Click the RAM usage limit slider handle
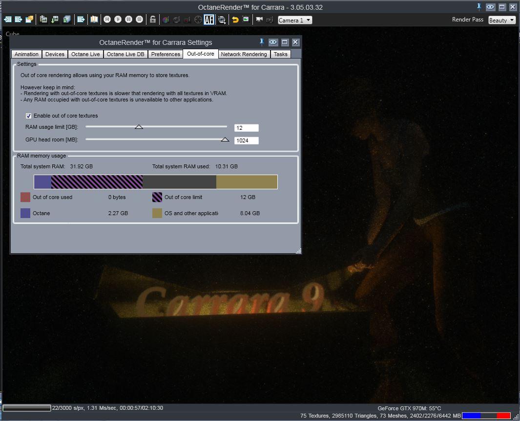520x421 pixels. tap(139, 126)
